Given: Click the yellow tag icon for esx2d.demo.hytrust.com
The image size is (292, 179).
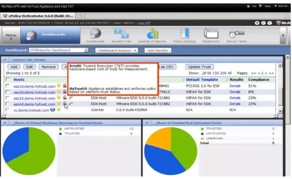Looking at the screenshot, I should [59, 92].
